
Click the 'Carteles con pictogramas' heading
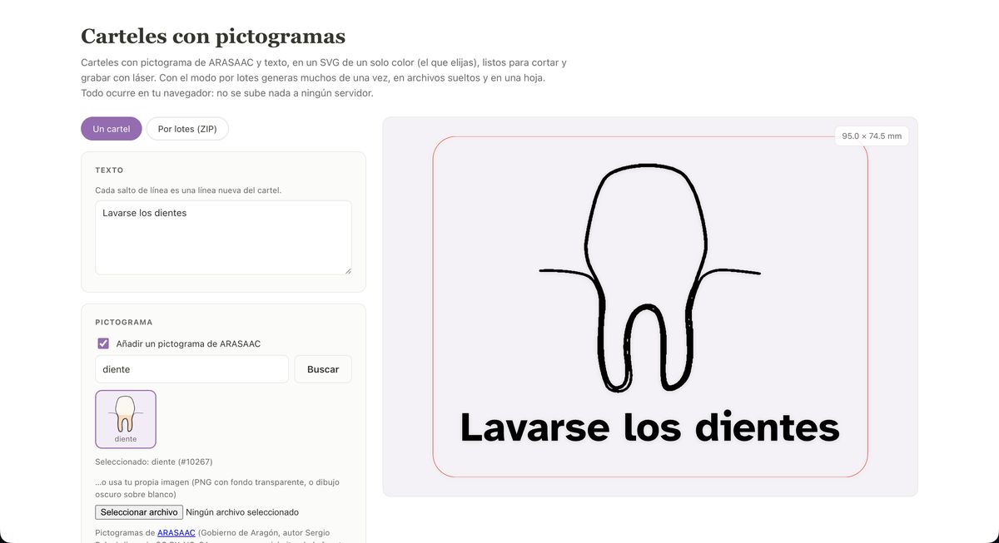click(213, 37)
